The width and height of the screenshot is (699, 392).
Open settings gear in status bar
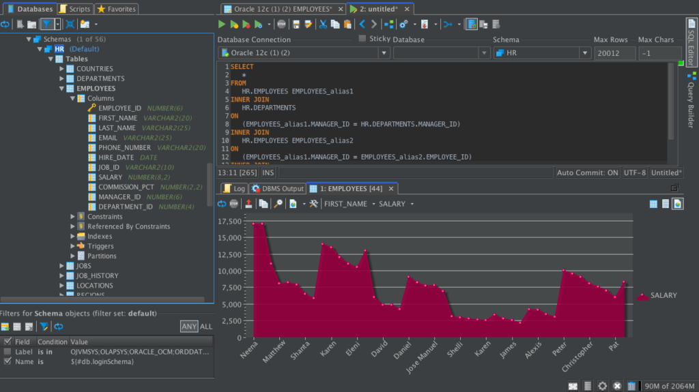click(602, 386)
